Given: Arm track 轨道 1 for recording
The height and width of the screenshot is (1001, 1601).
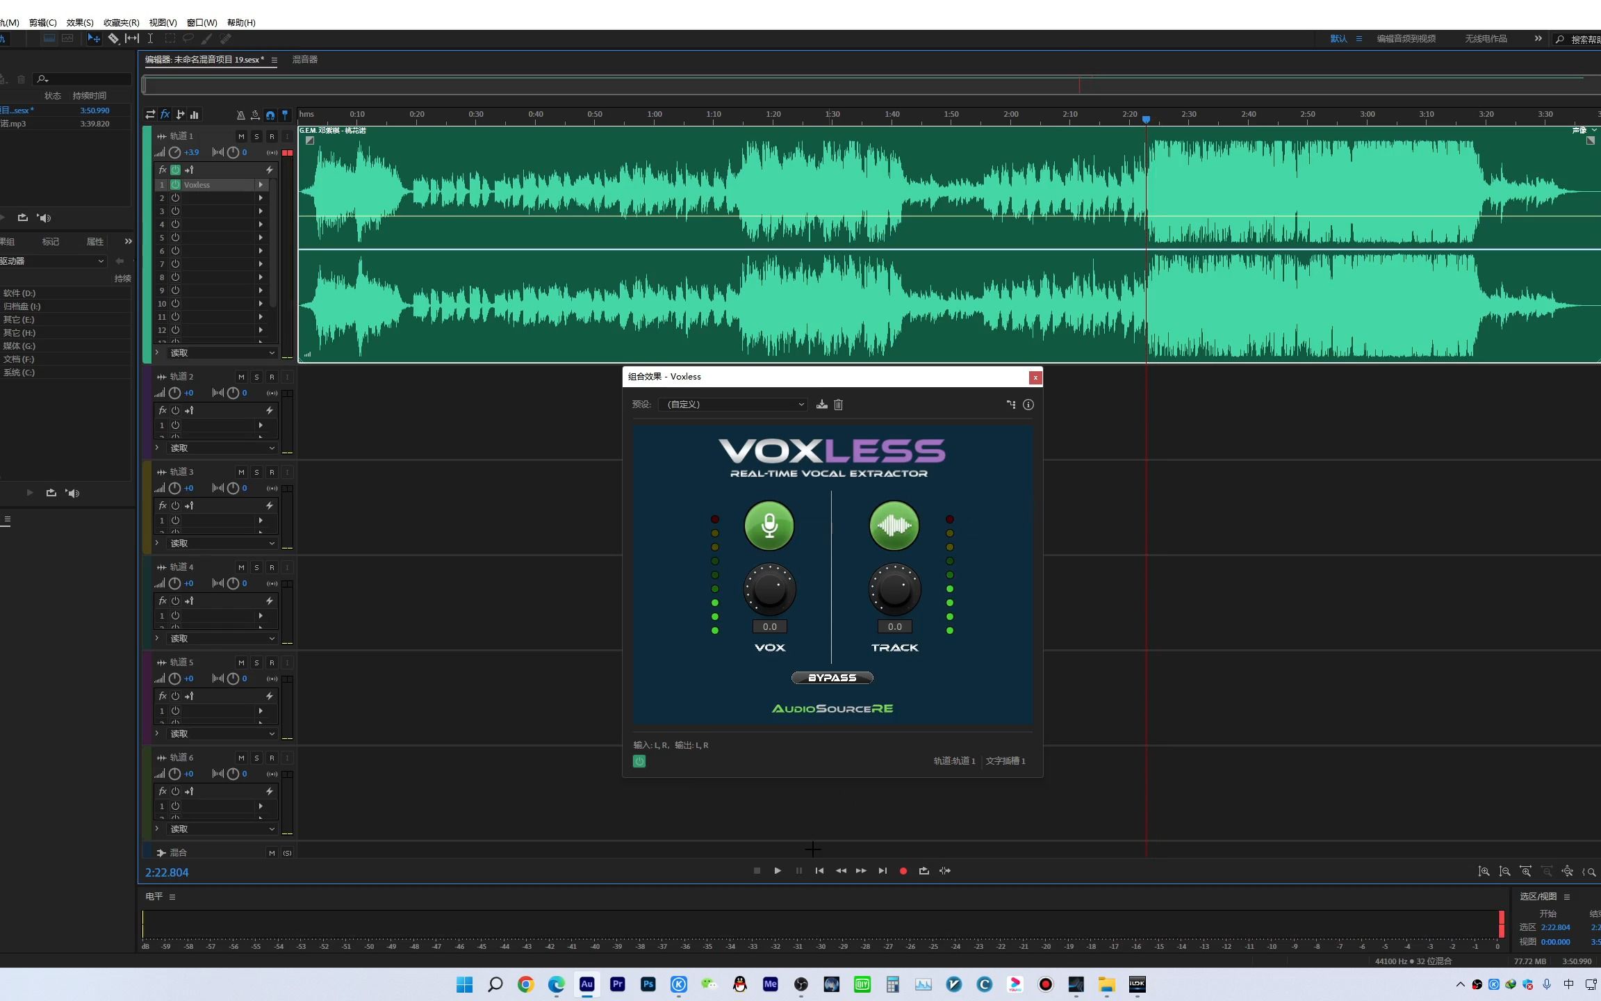Looking at the screenshot, I should pos(272,136).
